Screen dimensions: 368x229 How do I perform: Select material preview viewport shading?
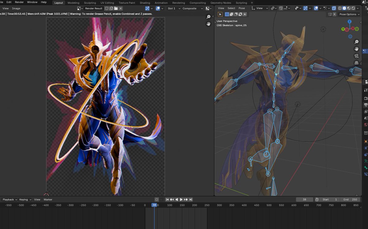349,8
